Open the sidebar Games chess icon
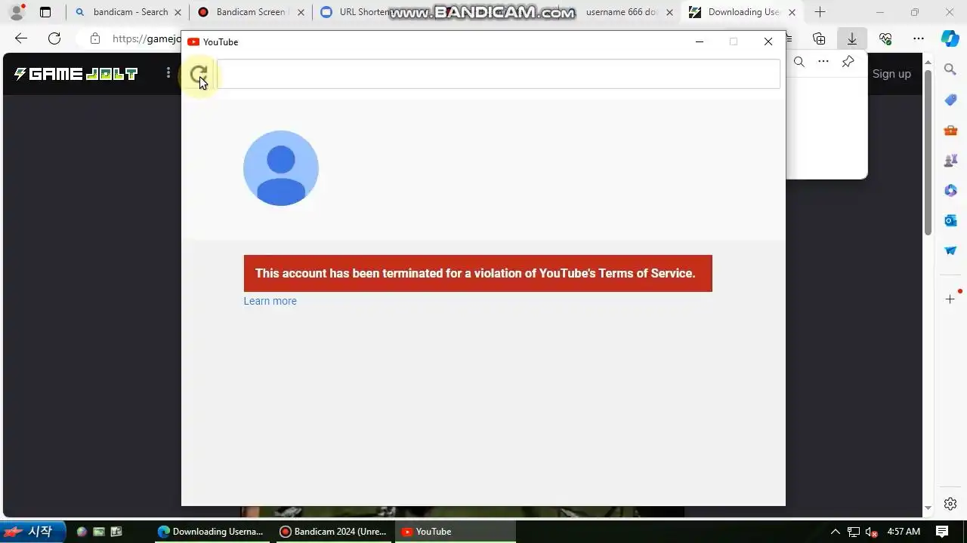This screenshot has width=967, height=543. [950, 160]
